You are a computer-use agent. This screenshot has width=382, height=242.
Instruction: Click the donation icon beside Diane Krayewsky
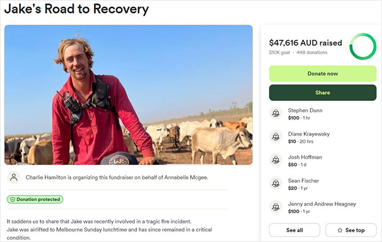pos(276,137)
